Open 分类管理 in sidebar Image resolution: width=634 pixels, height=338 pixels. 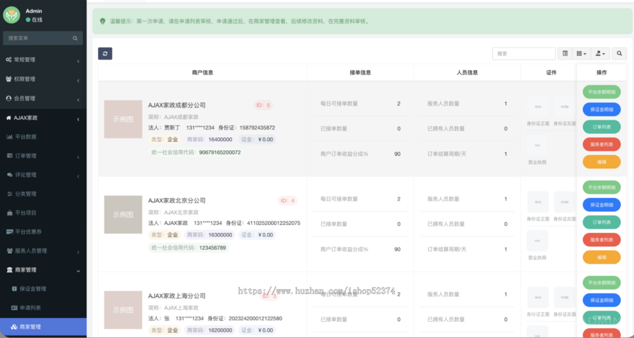tap(43, 194)
